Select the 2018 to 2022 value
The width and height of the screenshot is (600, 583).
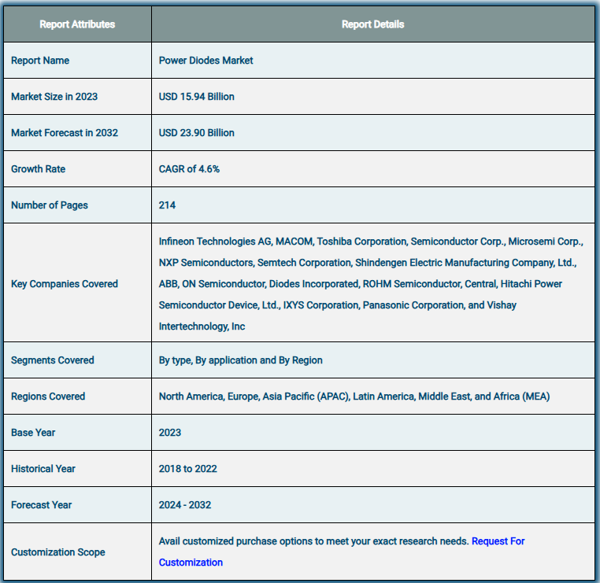tap(188, 469)
